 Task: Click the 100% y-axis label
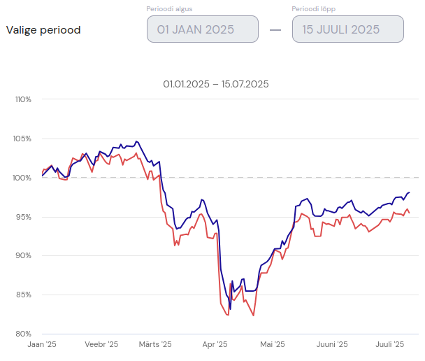click(23, 178)
